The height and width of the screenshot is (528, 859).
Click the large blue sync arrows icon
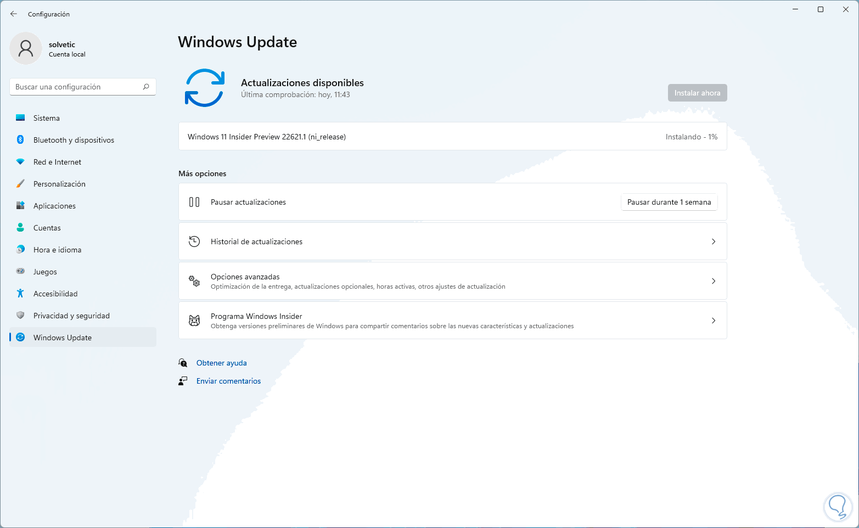pyautogui.click(x=205, y=88)
